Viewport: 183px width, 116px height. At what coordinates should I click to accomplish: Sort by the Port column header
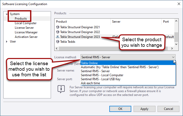[168, 22]
